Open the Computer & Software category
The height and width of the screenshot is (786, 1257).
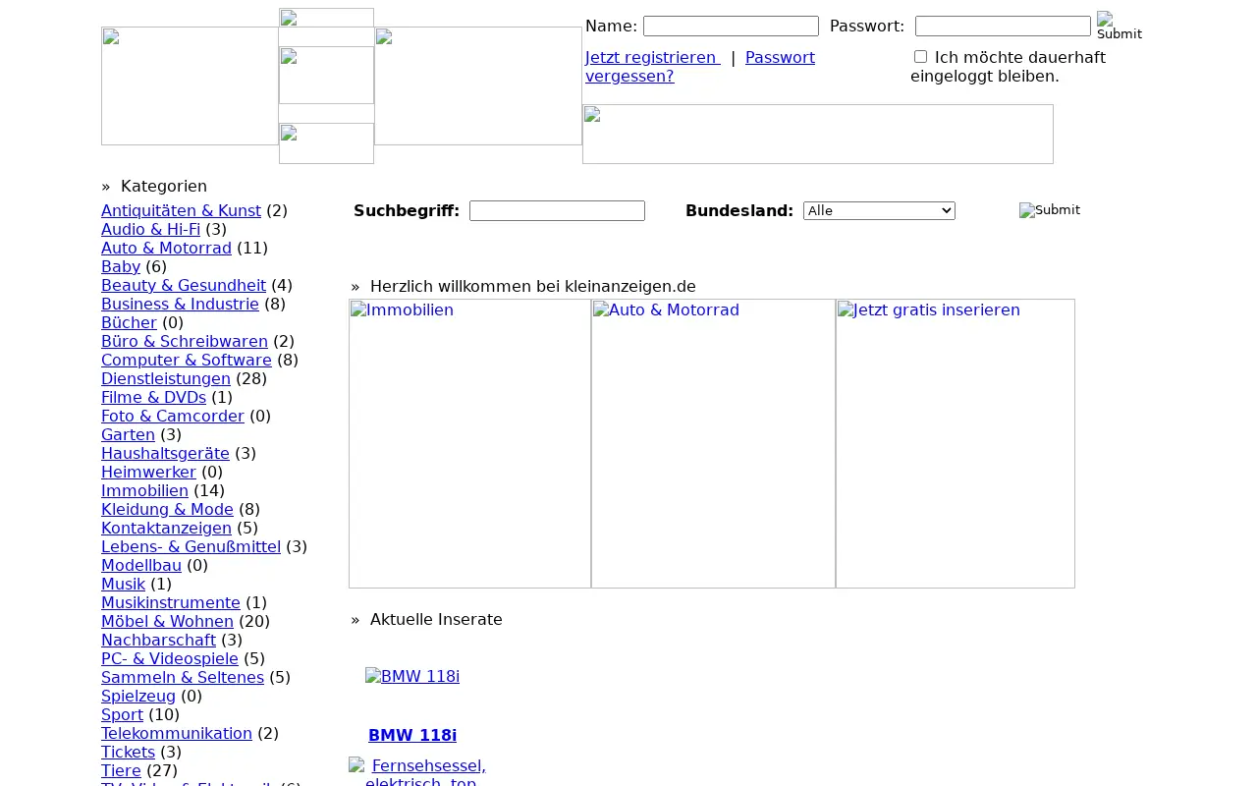187,360
